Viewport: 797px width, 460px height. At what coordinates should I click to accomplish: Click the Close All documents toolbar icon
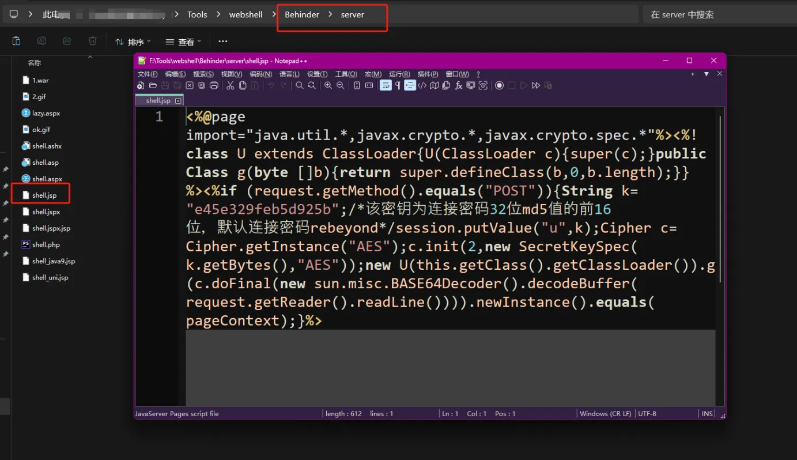tap(201, 85)
